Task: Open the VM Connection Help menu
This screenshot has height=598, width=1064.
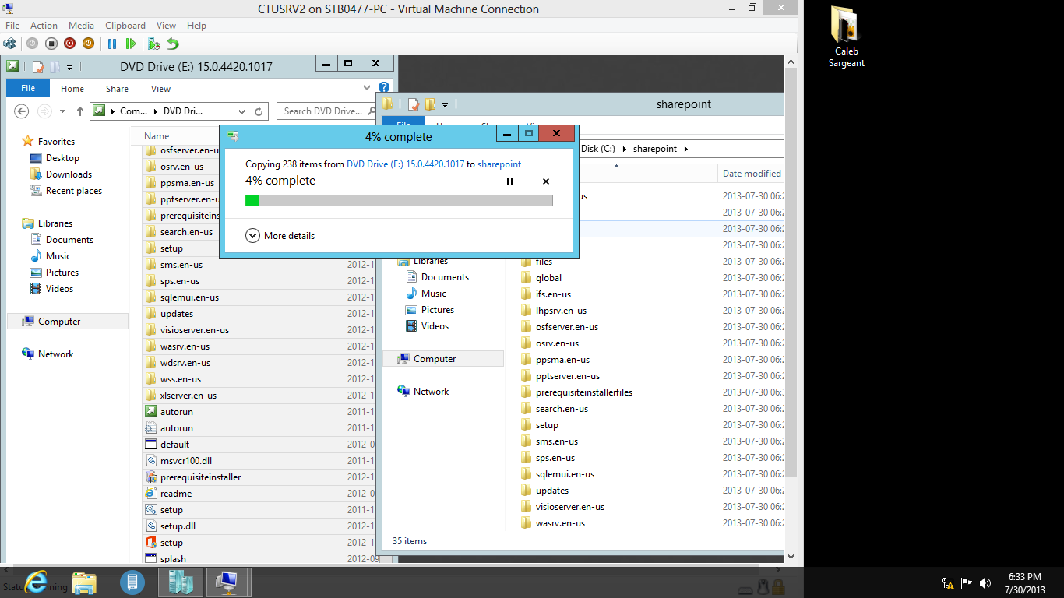Action: pos(196,26)
